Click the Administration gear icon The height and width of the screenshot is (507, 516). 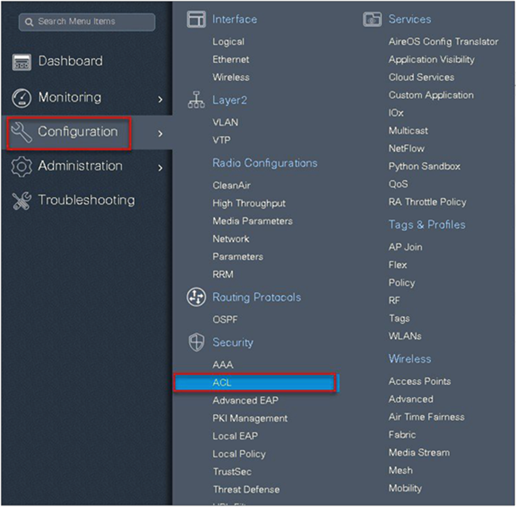click(x=21, y=166)
